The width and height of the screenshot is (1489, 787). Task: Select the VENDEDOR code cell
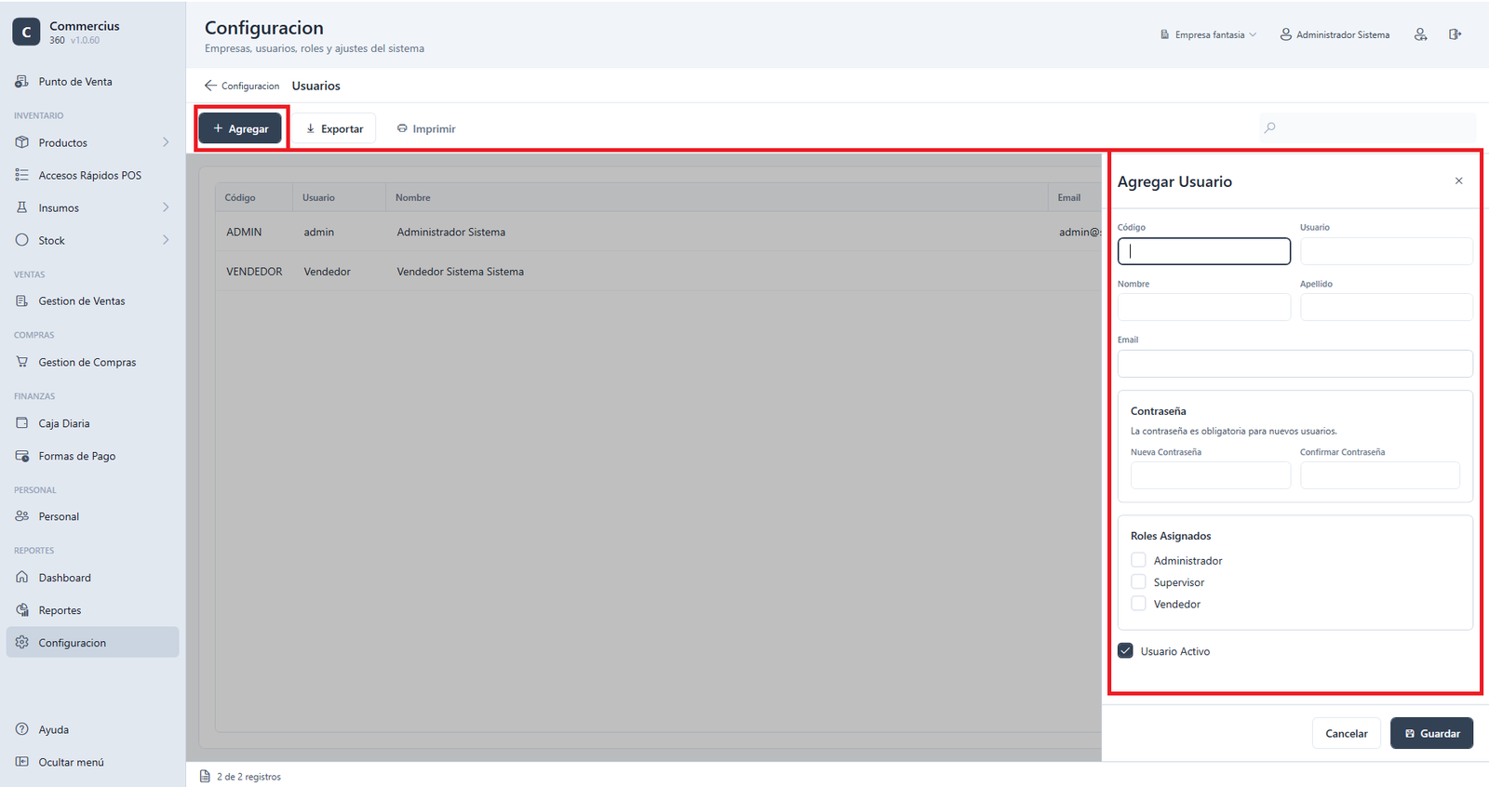254,272
